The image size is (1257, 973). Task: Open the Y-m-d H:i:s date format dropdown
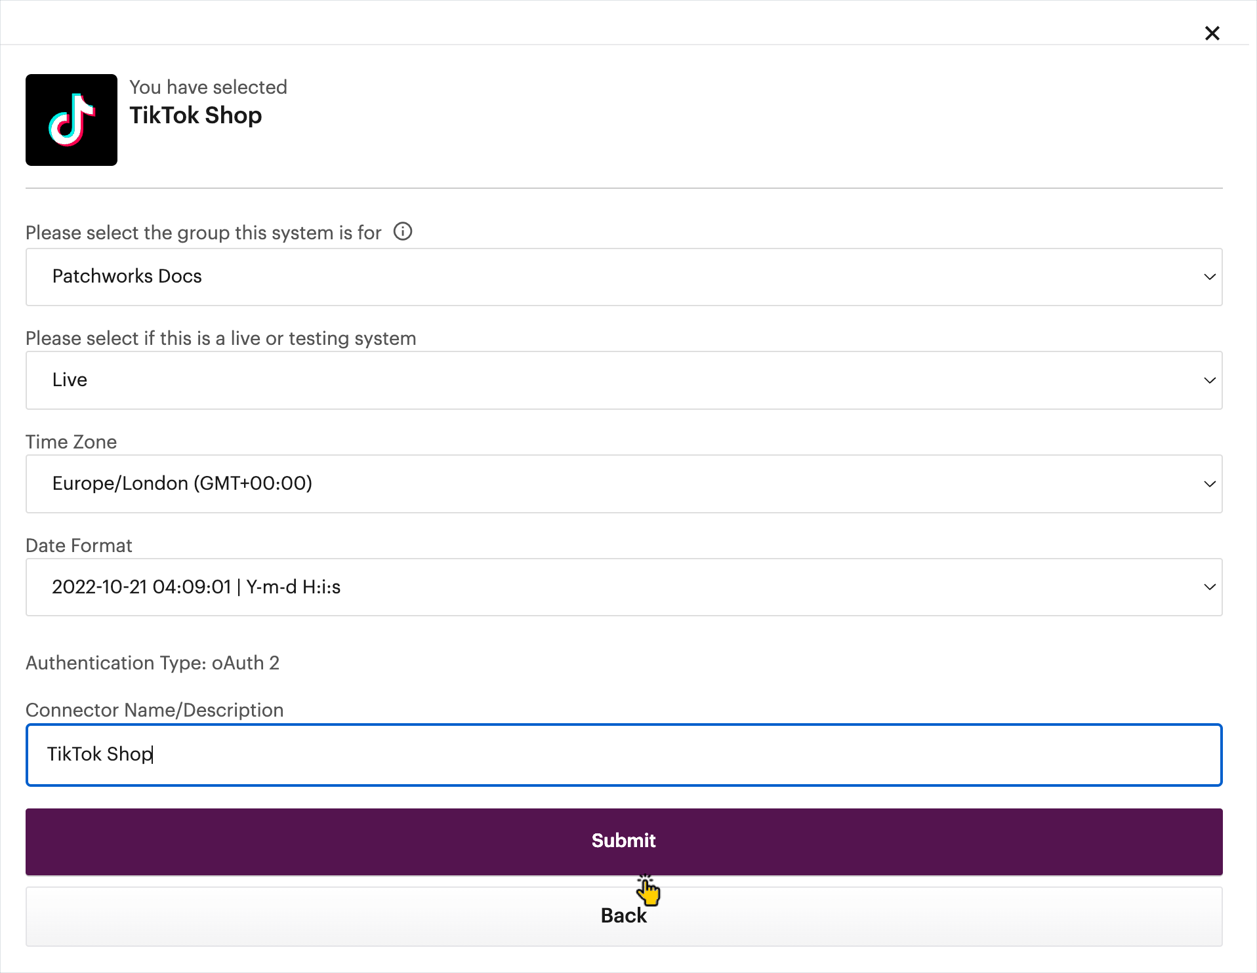tap(623, 587)
